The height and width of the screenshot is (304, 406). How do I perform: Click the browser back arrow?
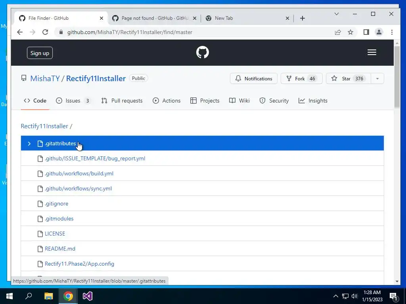pos(20,32)
